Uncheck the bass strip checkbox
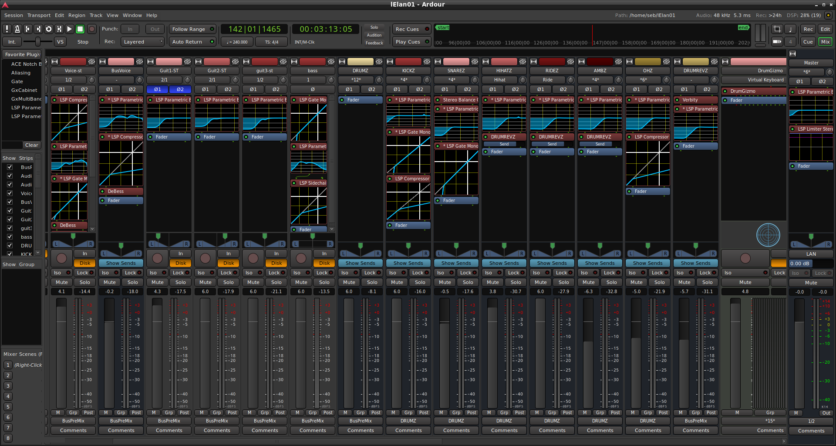Screen dimensions: 836x446 pyautogui.click(x=10, y=237)
